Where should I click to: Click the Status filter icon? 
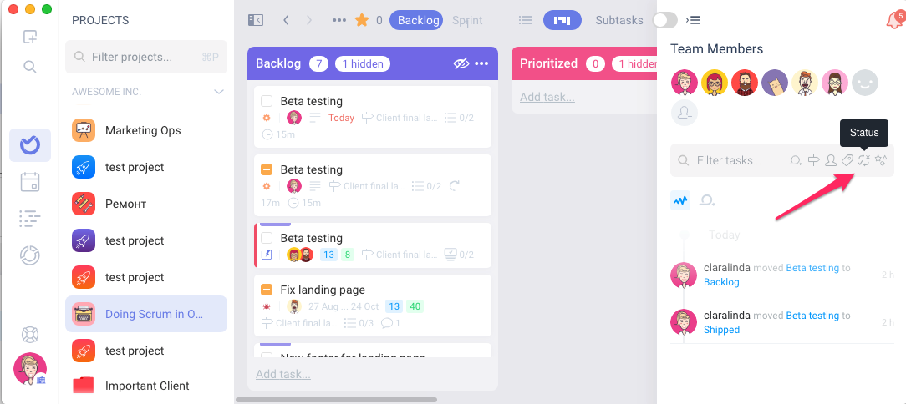[x=864, y=160]
